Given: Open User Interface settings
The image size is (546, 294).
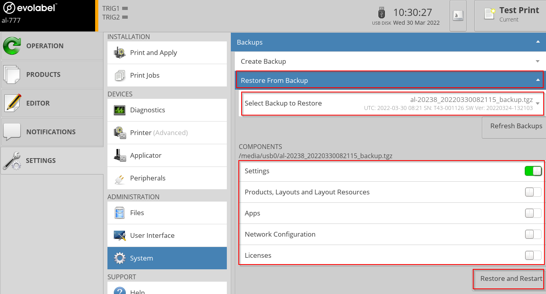Looking at the screenshot, I should pyautogui.click(x=167, y=235).
